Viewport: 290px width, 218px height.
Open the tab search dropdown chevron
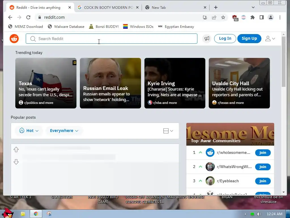(x=253, y=7)
